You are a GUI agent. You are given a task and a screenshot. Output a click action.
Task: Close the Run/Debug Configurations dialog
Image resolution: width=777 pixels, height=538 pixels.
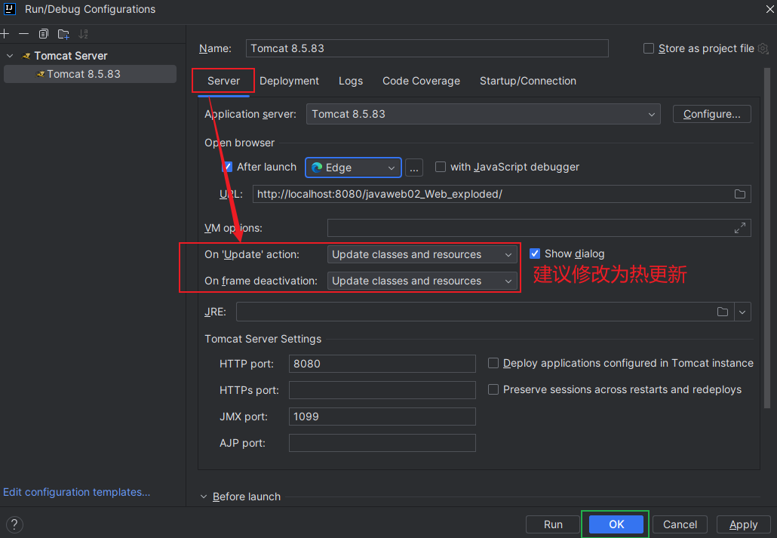tap(770, 9)
